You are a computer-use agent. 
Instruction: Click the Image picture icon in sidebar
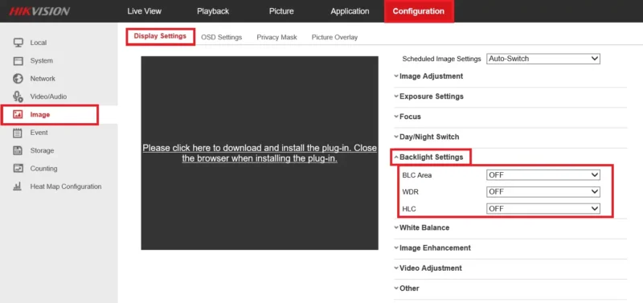click(18, 114)
